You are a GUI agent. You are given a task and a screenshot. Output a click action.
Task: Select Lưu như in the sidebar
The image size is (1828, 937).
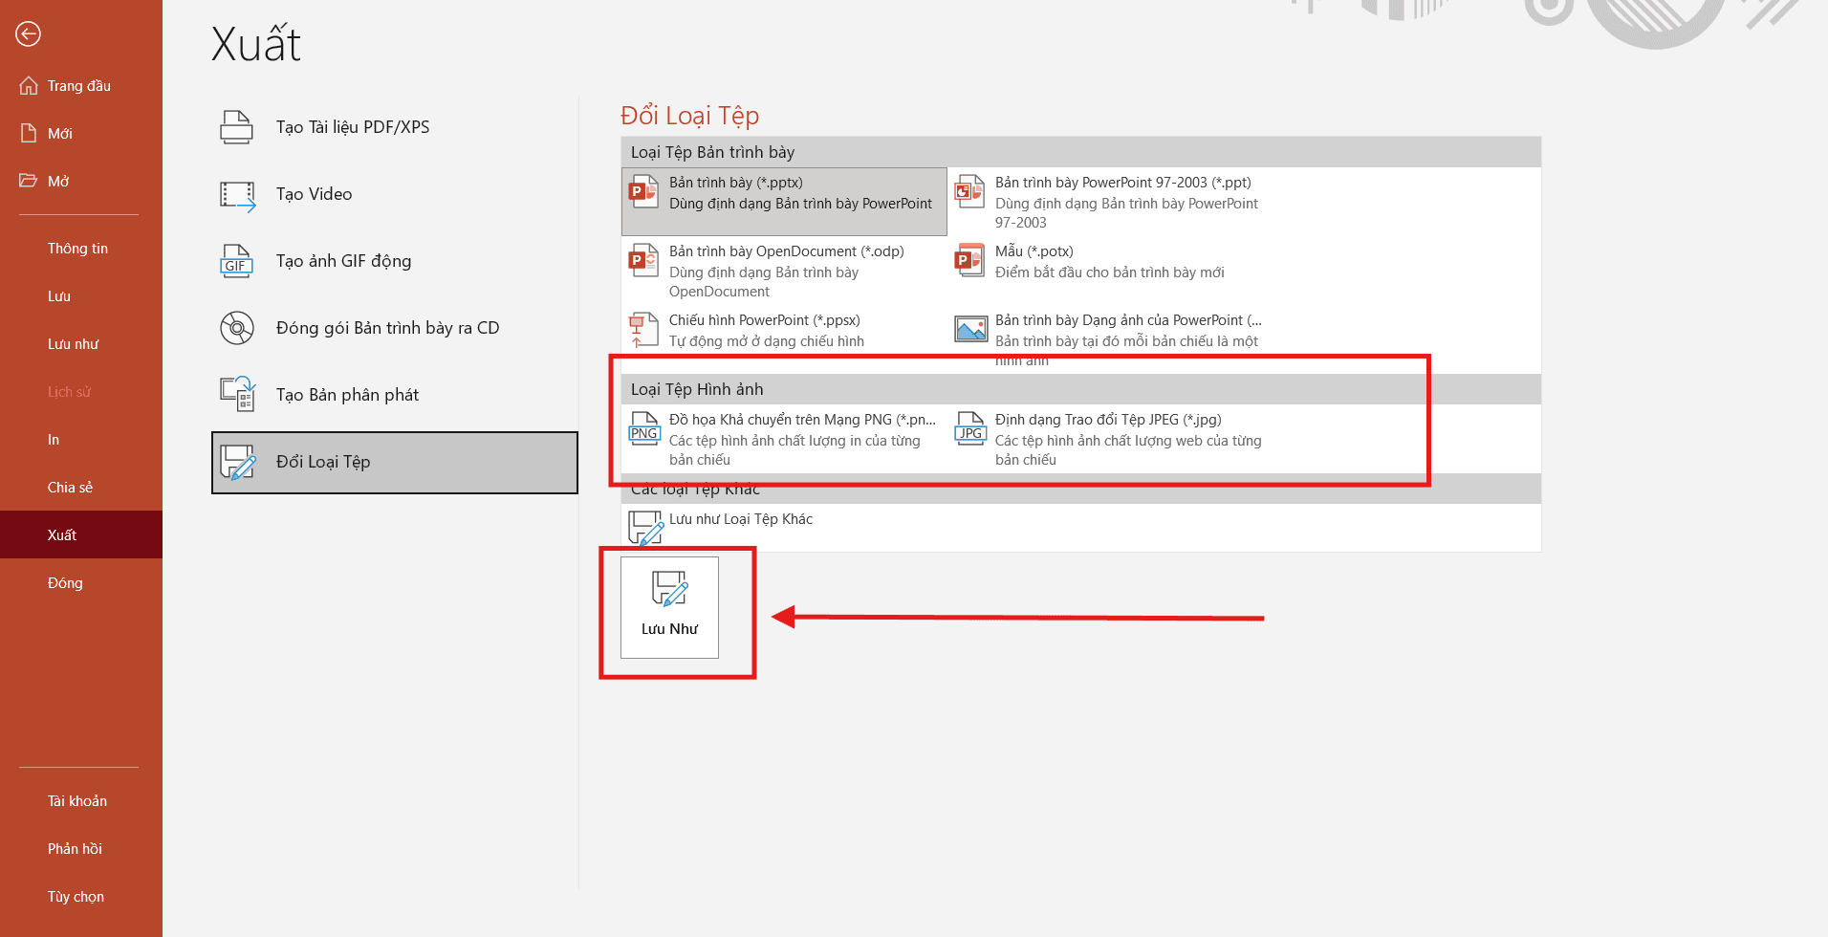81,344
